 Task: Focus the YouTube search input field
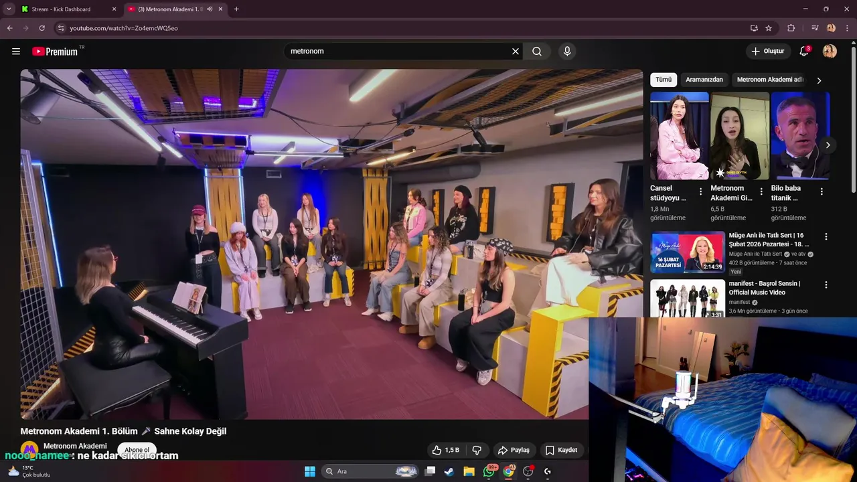click(399, 52)
